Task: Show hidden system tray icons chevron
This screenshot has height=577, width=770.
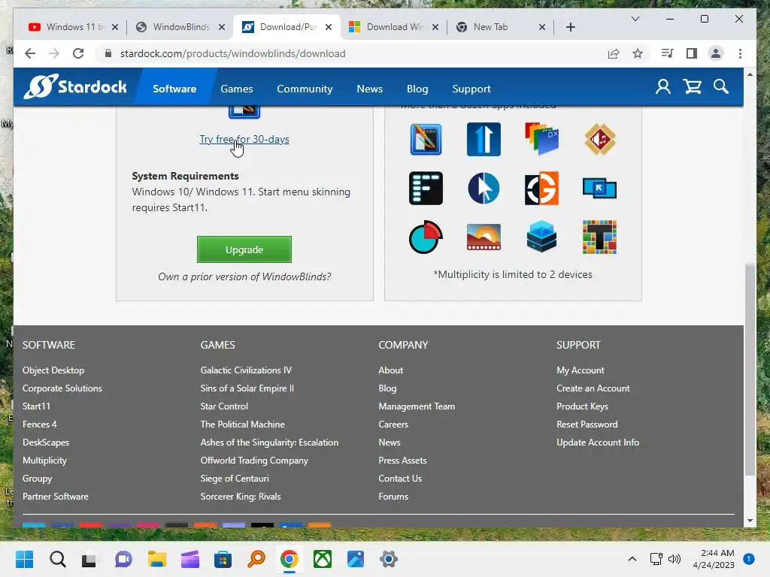Action: pos(632,559)
